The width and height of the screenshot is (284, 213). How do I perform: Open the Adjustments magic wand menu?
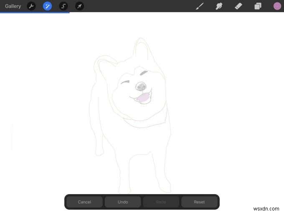tap(47, 6)
